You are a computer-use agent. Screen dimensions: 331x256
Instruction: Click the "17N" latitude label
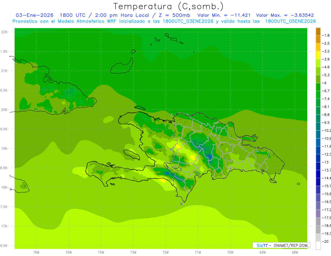point(5,226)
